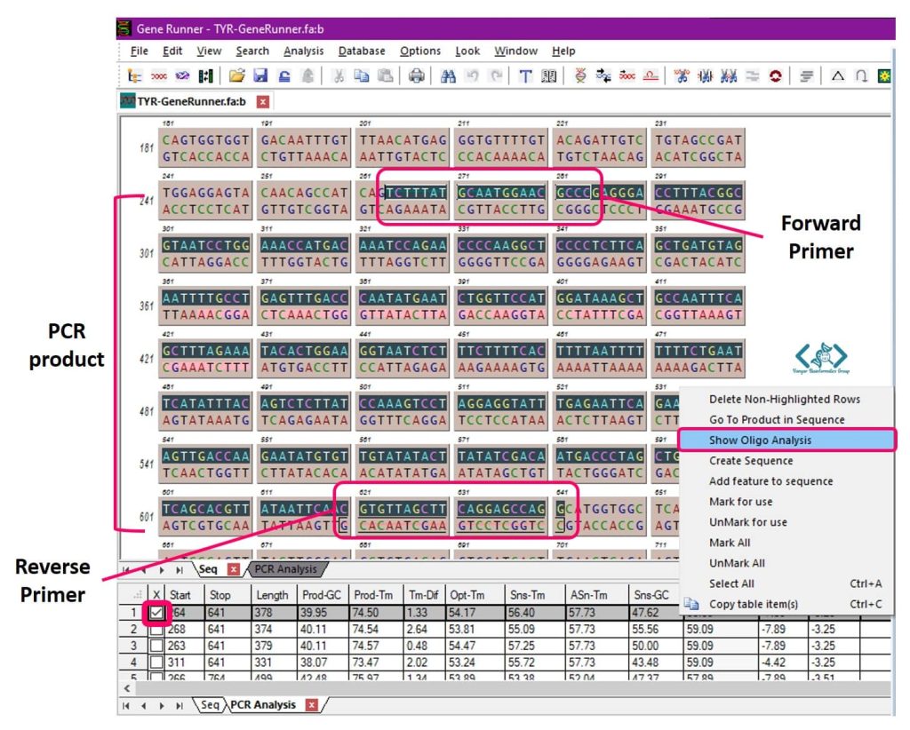Choose Show Oligo Analysis from context menu
Image resolution: width=910 pixels, height=730 pixels.
(x=786, y=440)
